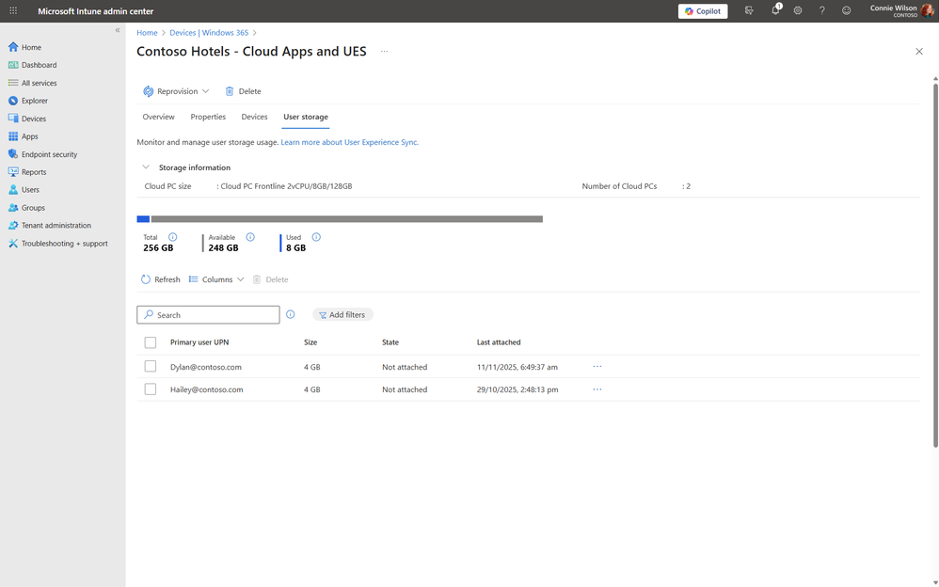
Task: Collapse the left navigation sidebar
Action: coord(118,30)
